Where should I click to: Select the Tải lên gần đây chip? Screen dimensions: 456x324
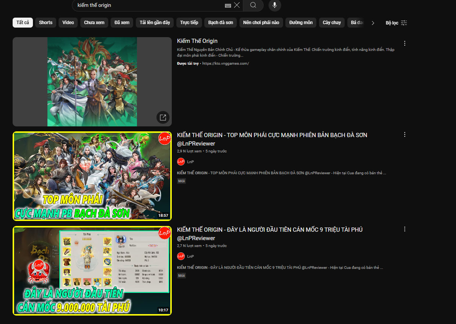pyautogui.click(x=155, y=23)
